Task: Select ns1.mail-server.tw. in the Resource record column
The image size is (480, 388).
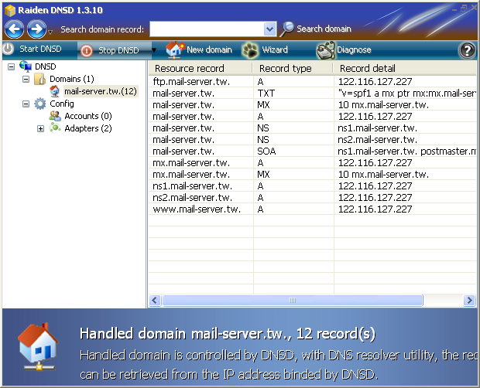Action: click(192, 186)
